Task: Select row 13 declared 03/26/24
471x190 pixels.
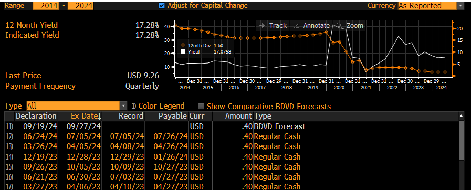Action: 232,146
